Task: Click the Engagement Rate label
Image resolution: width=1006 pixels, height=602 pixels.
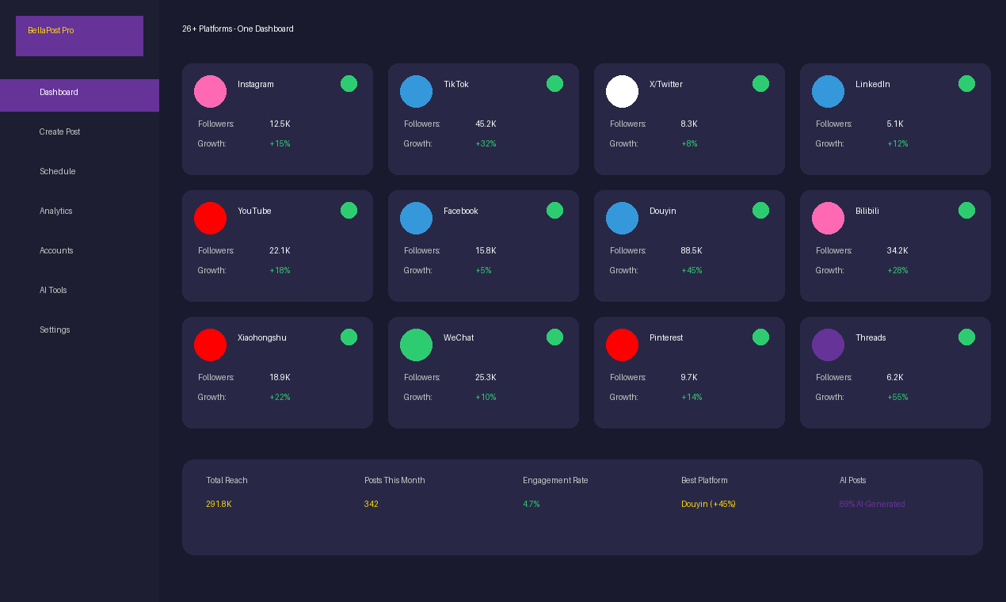Action: [555, 480]
